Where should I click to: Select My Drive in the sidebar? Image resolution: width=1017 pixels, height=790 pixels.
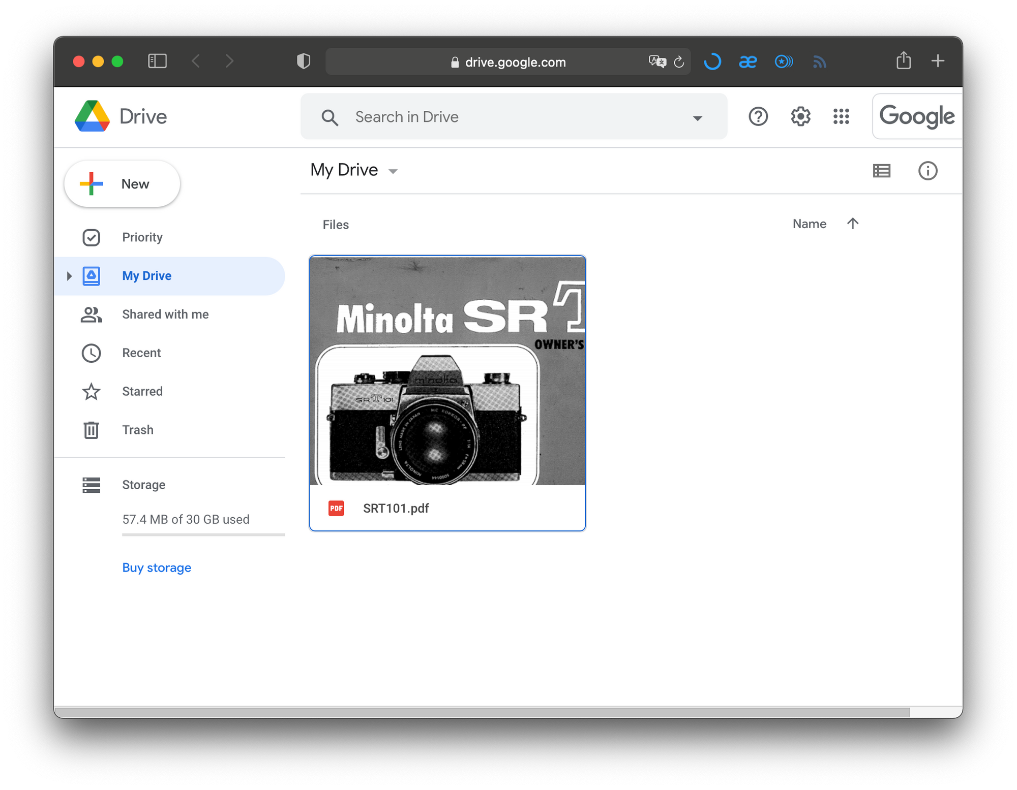[170, 276]
